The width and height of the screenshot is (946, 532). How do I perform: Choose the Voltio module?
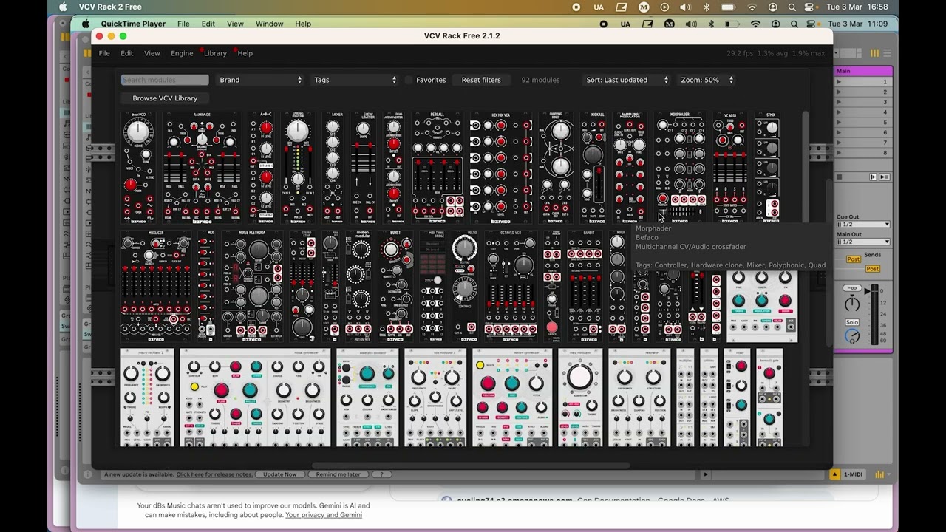point(465,286)
